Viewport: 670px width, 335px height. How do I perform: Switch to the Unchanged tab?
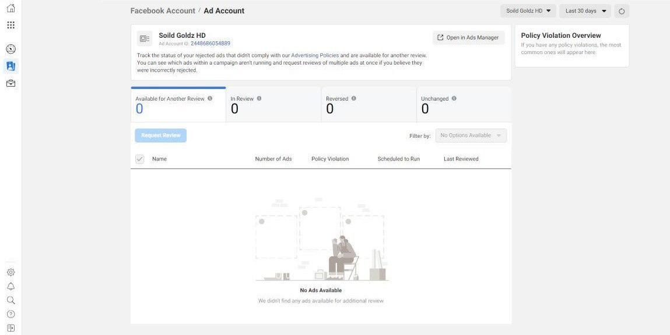pos(464,105)
